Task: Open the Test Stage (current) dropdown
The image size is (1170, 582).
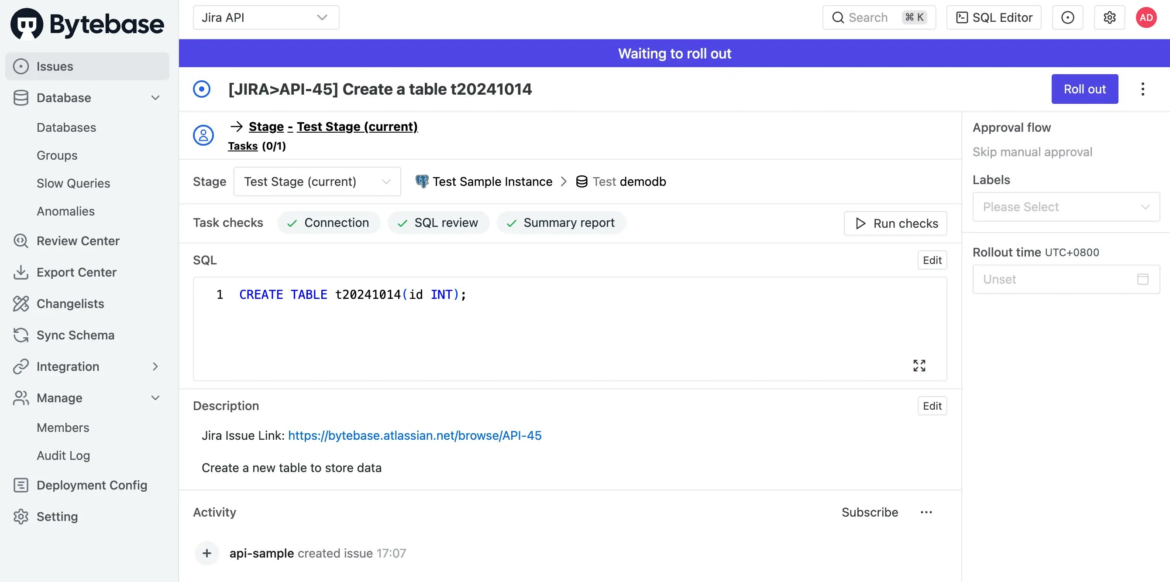Action: click(317, 181)
